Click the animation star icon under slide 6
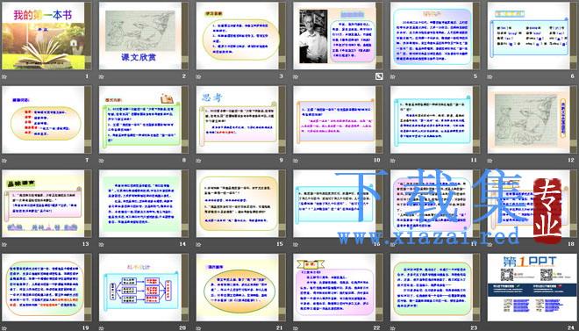 click(490, 77)
